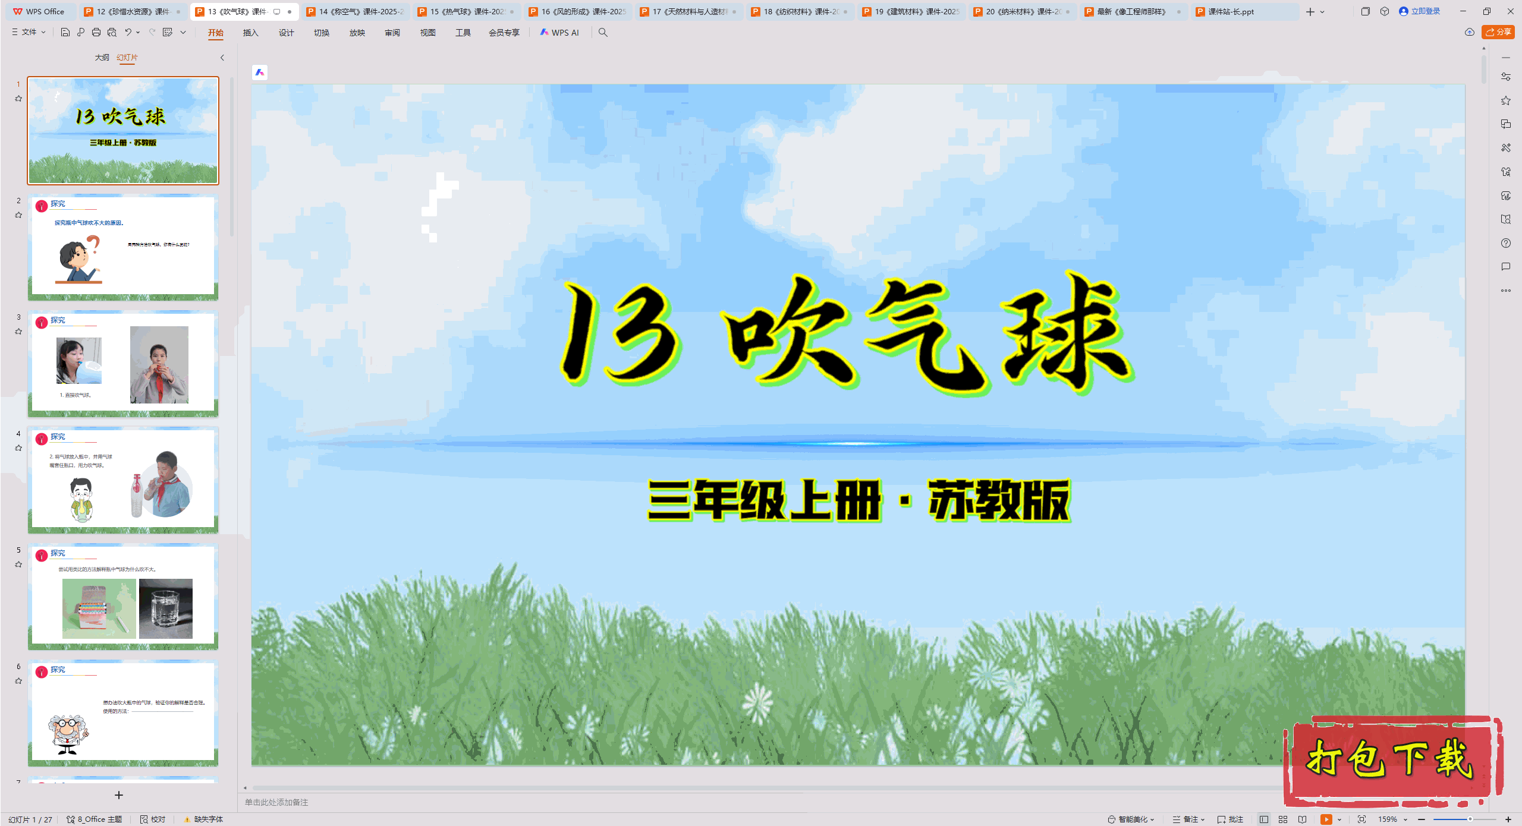Switch to slide sorter view in status bar
Screen dimensions: 1522x826
click(1282, 818)
